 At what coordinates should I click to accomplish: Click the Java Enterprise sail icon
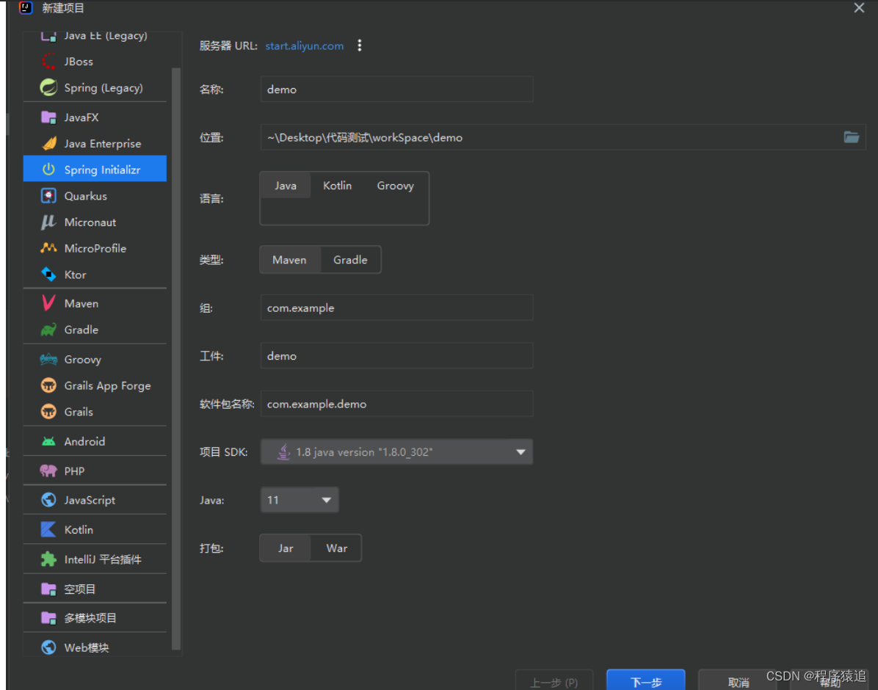(x=48, y=143)
